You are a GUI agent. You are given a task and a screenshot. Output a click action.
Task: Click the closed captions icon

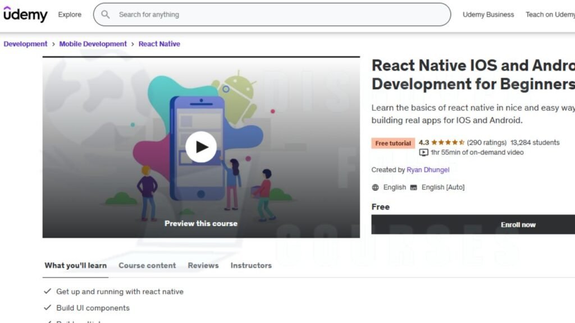[x=413, y=187]
